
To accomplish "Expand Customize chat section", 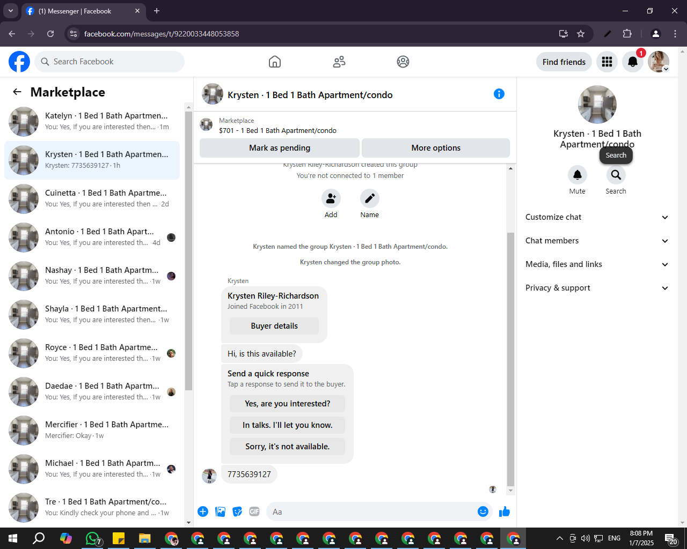I will pos(597,217).
